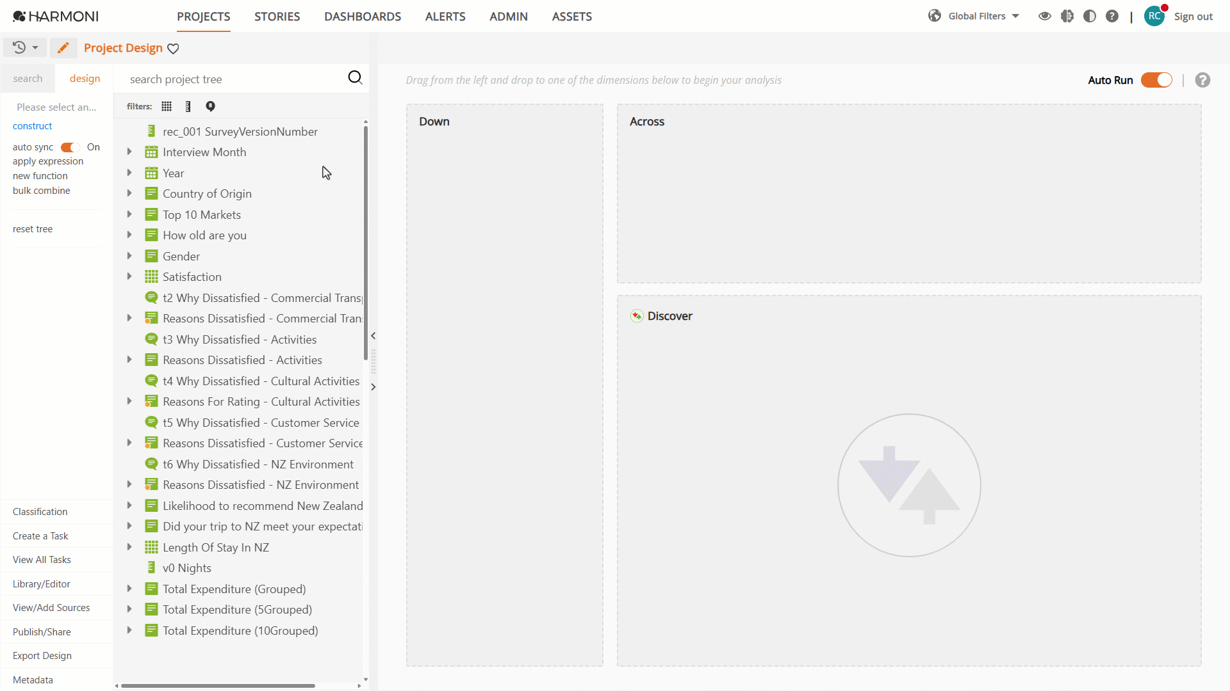Toggle the Auto Run switch
The width and height of the screenshot is (1230, 691).
(1156, 80)
